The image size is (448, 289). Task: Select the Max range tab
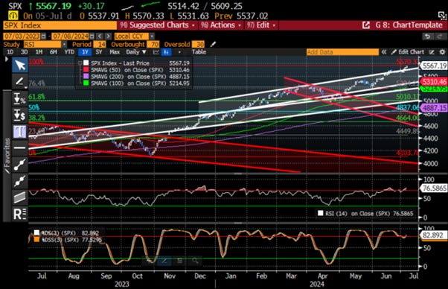coord(115,52)
